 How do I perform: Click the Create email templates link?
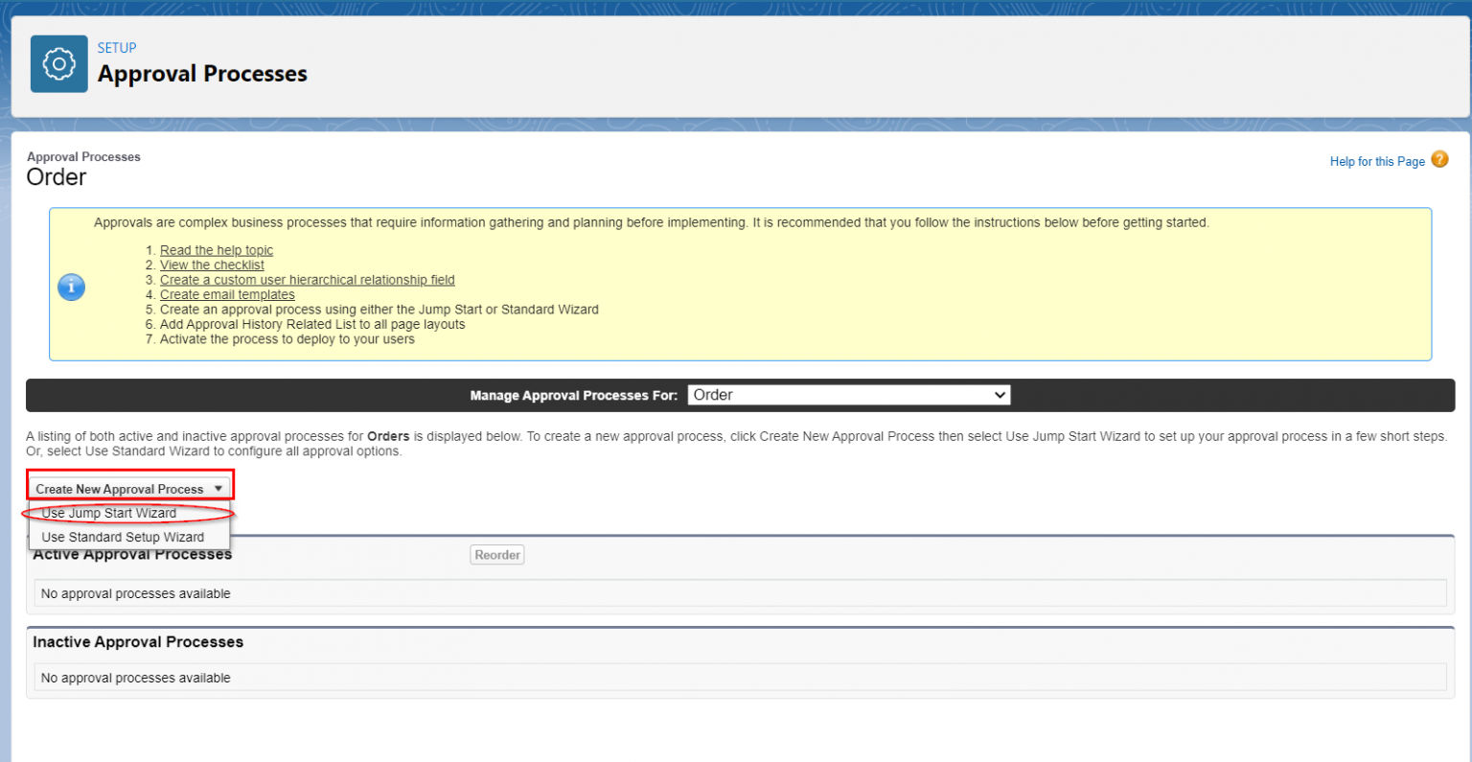pyautogui.click(x=227, y=294)
